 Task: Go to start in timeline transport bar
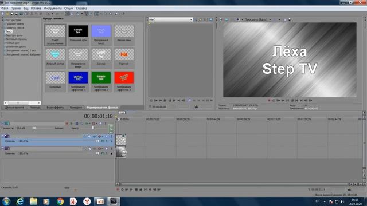click(145, 189)
